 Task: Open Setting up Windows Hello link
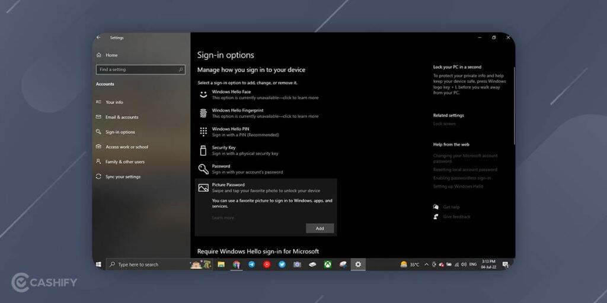click(x=458, y=186)
